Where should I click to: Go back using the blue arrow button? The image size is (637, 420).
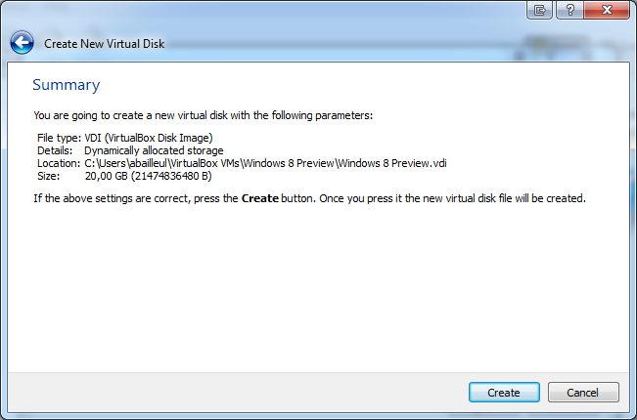tap(22, 43)
